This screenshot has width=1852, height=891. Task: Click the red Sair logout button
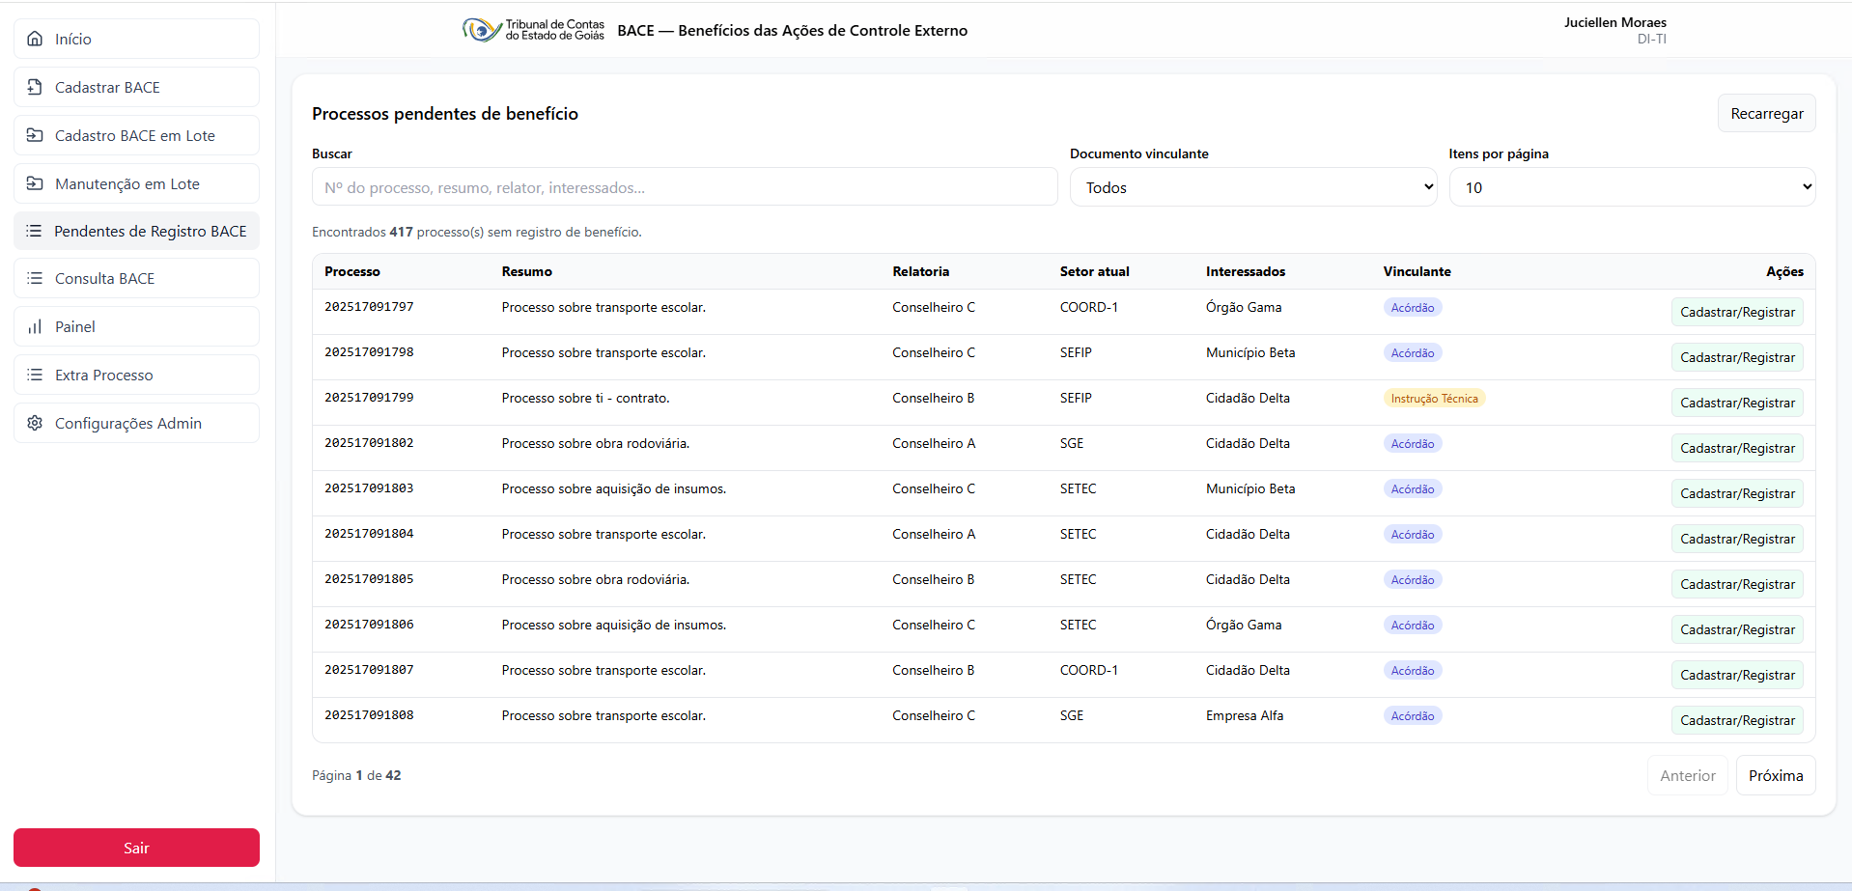(x=136, y=848)
